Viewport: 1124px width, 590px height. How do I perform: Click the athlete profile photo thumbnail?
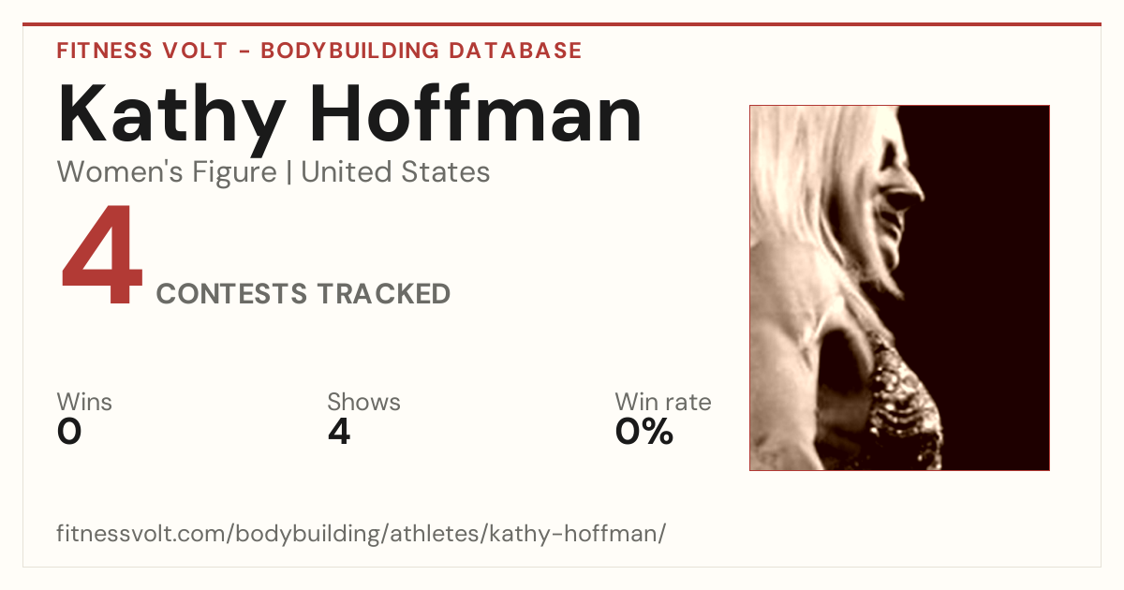coord(899,288)
